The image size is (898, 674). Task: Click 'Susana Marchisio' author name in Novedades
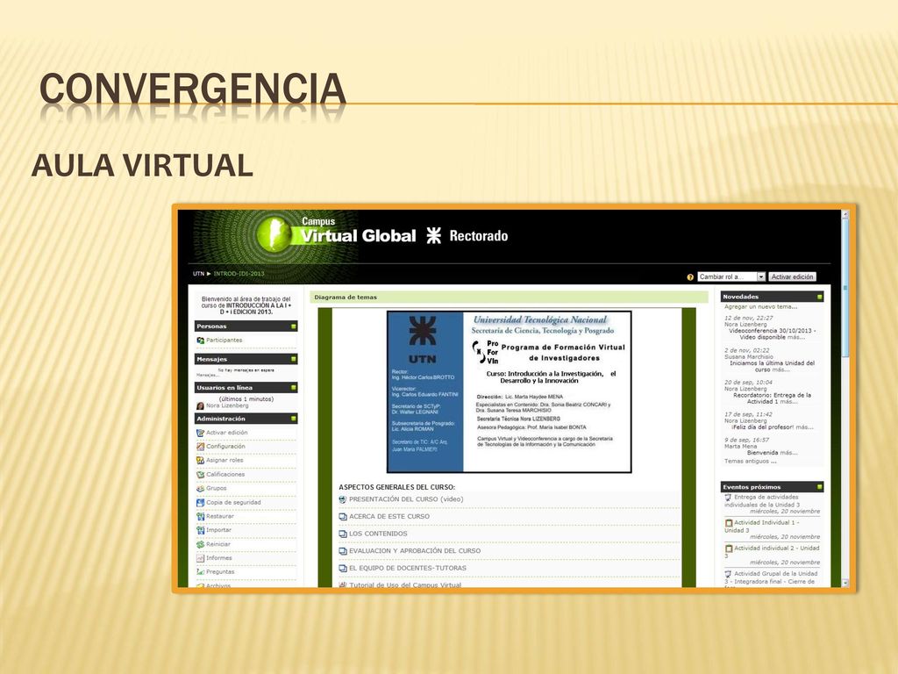[749, 356]
